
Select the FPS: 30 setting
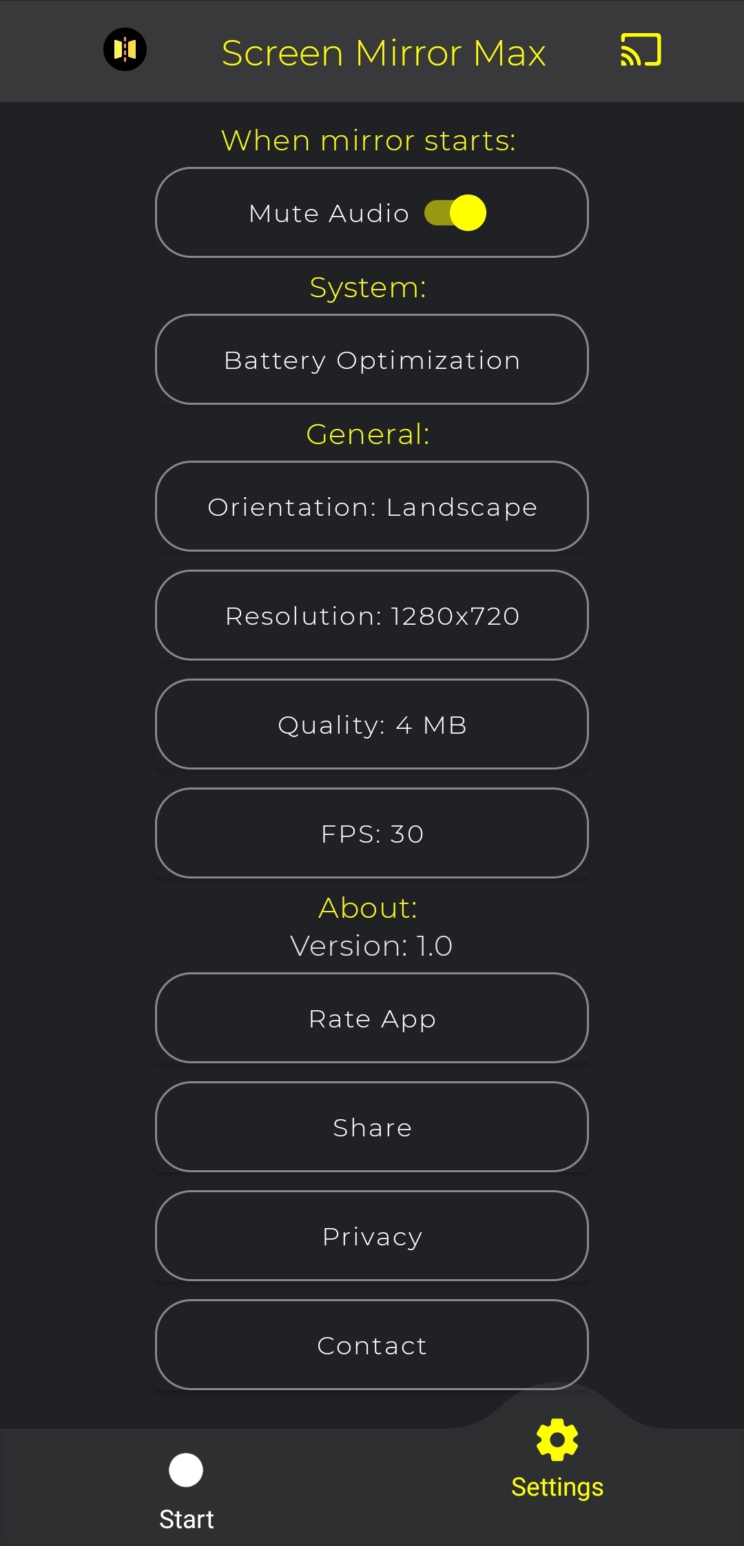coord(372,834)
